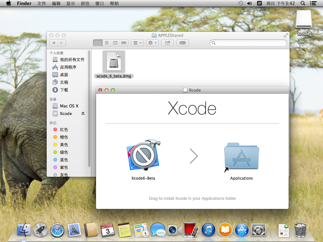Click the Finder search field

248,43
